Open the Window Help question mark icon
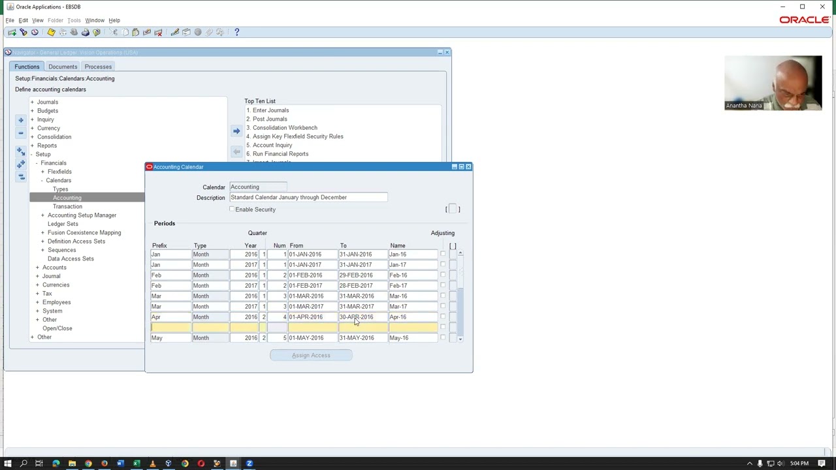Screen dimensions: 836x470 click(236, 33)
